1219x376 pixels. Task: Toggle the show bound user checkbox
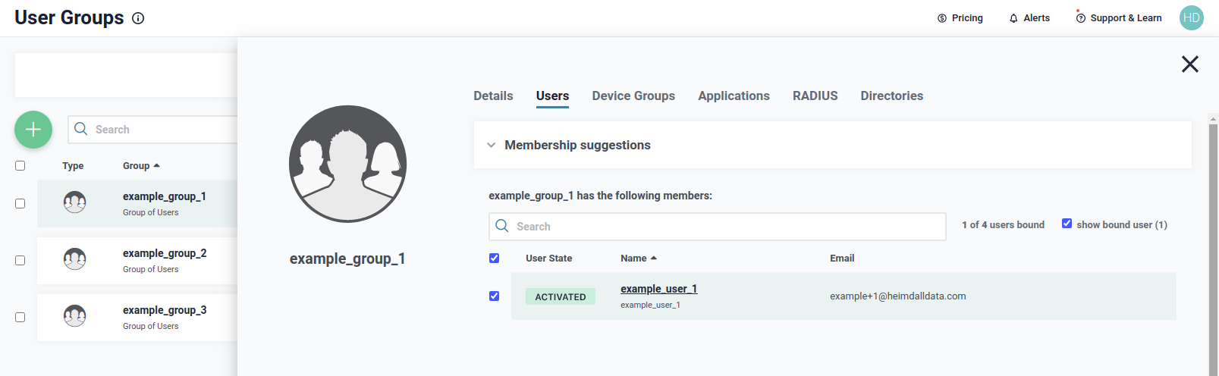tap(1067, 224)
